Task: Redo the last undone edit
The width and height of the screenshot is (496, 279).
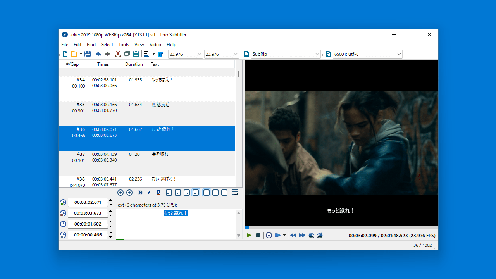Action: click(107, 54)
